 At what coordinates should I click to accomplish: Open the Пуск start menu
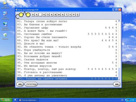pos(6,100)
